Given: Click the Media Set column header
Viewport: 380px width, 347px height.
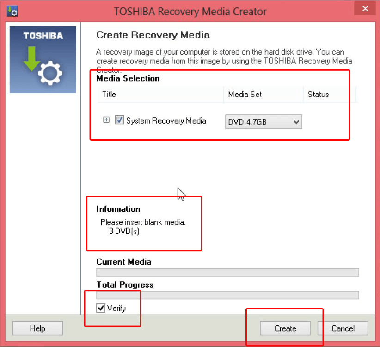Looking at the screenshot, I should (x=263, y=94).
